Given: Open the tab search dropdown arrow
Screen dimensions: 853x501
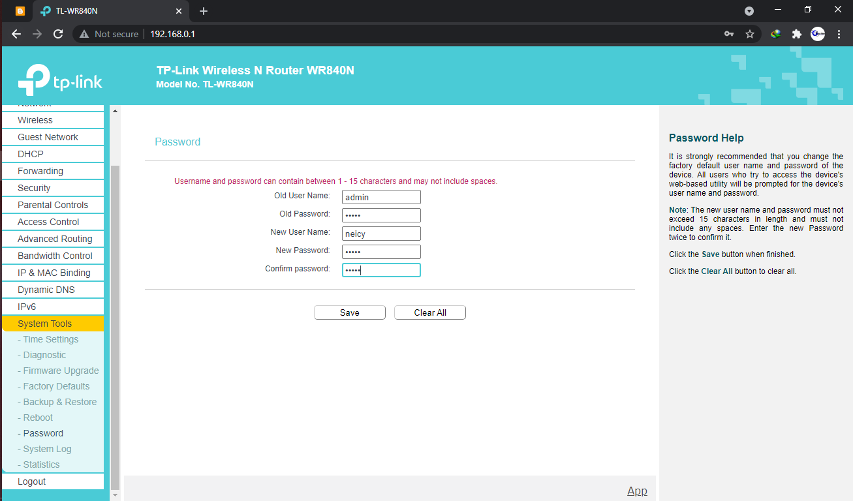Looking at the screenshot, I should pyautogui.click(x=749, y=11).
